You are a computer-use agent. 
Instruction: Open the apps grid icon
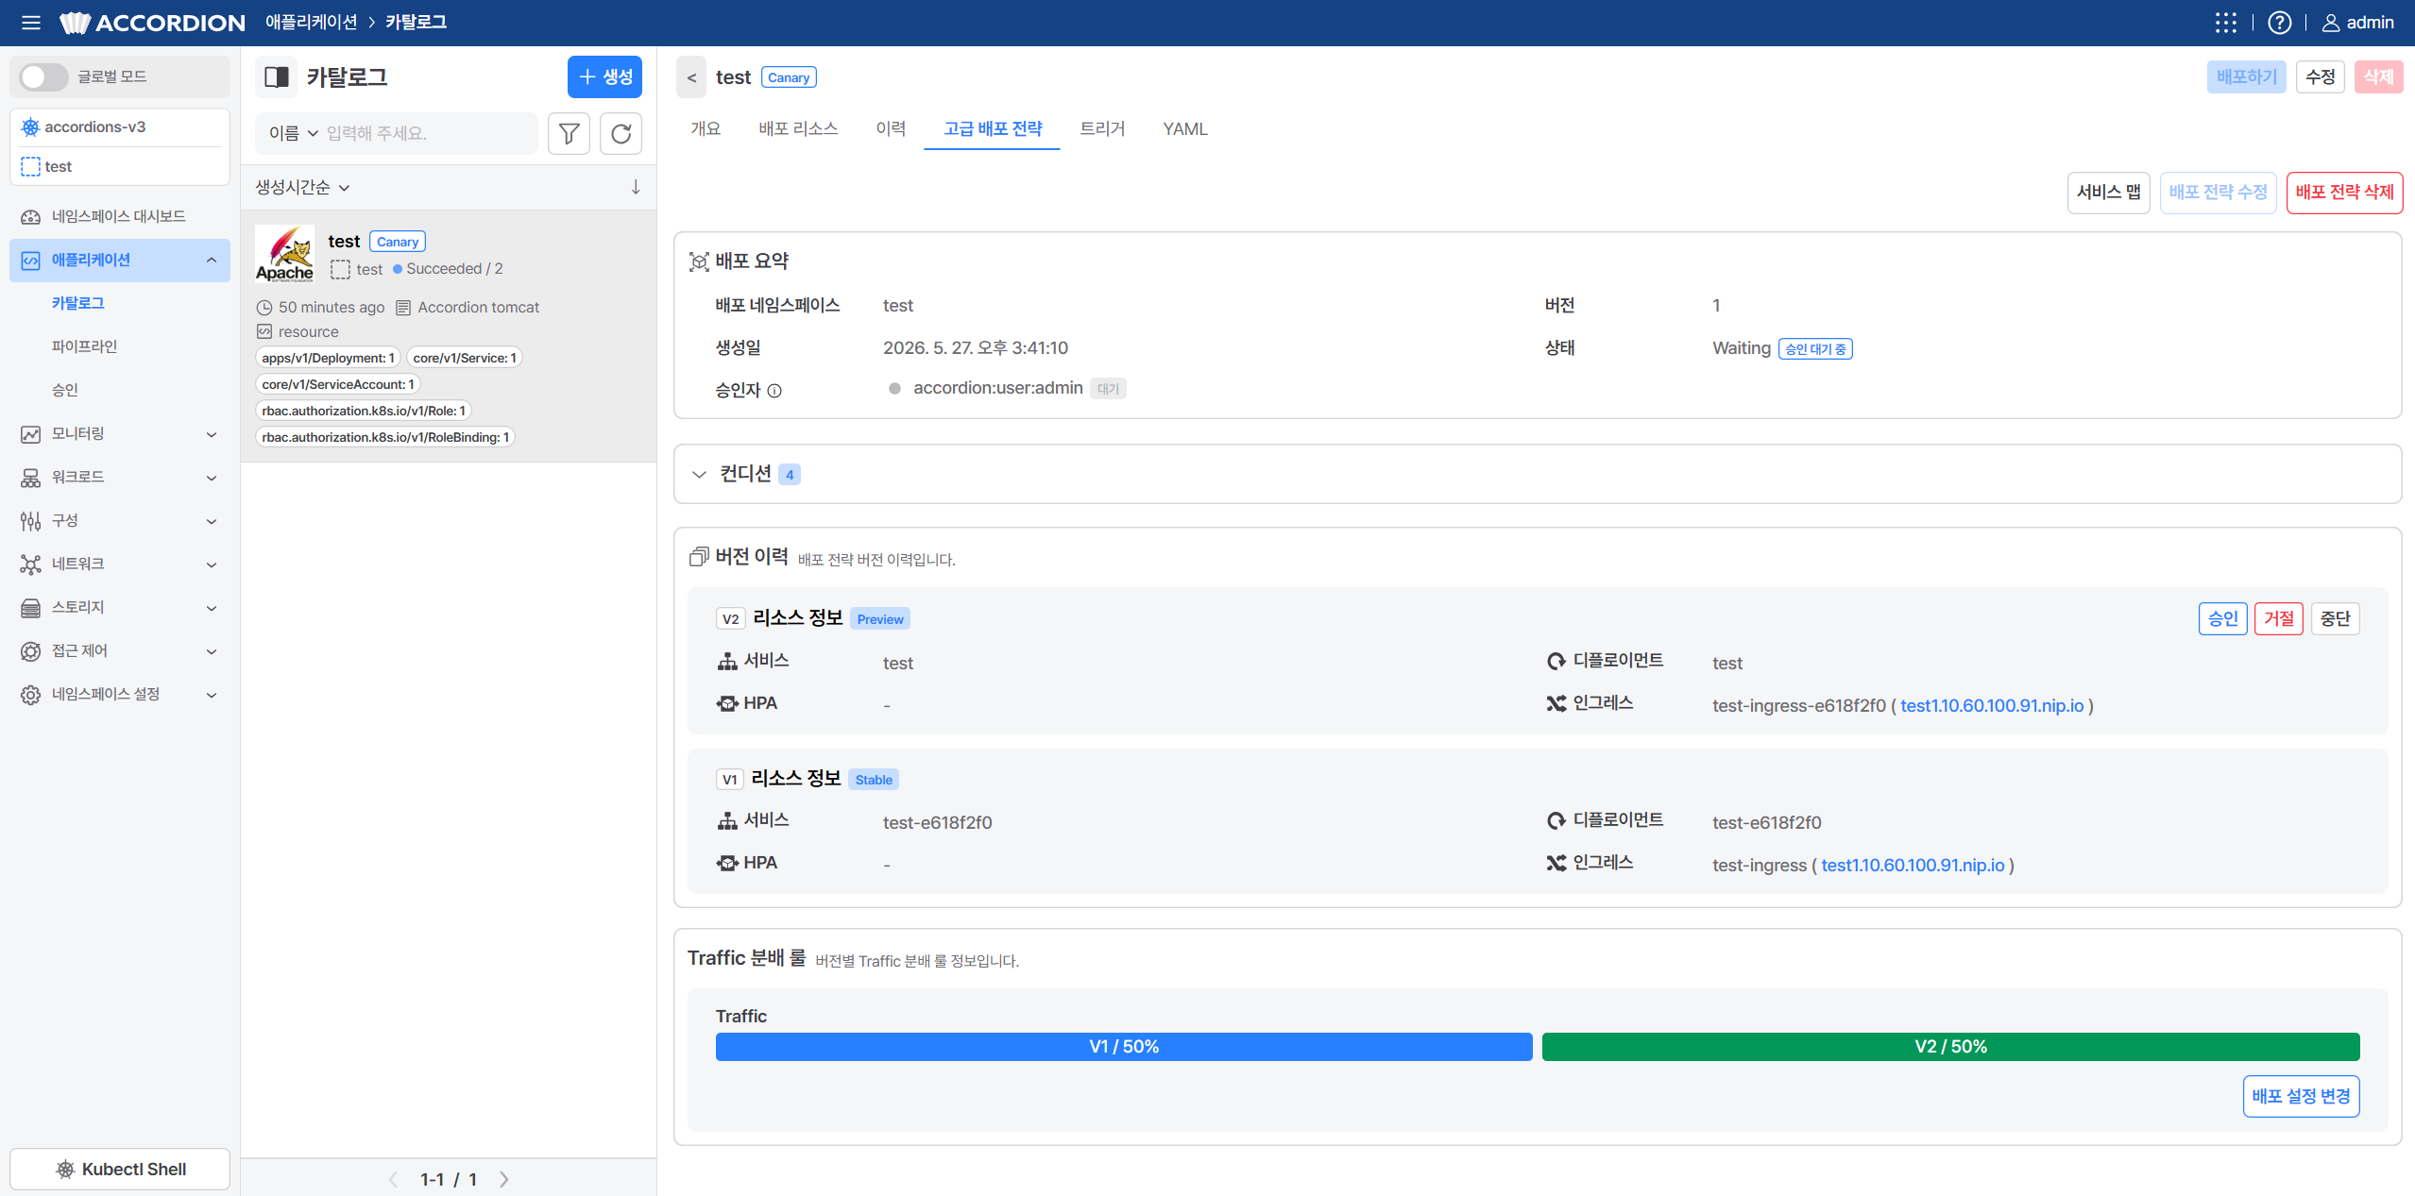(2226, 23)
